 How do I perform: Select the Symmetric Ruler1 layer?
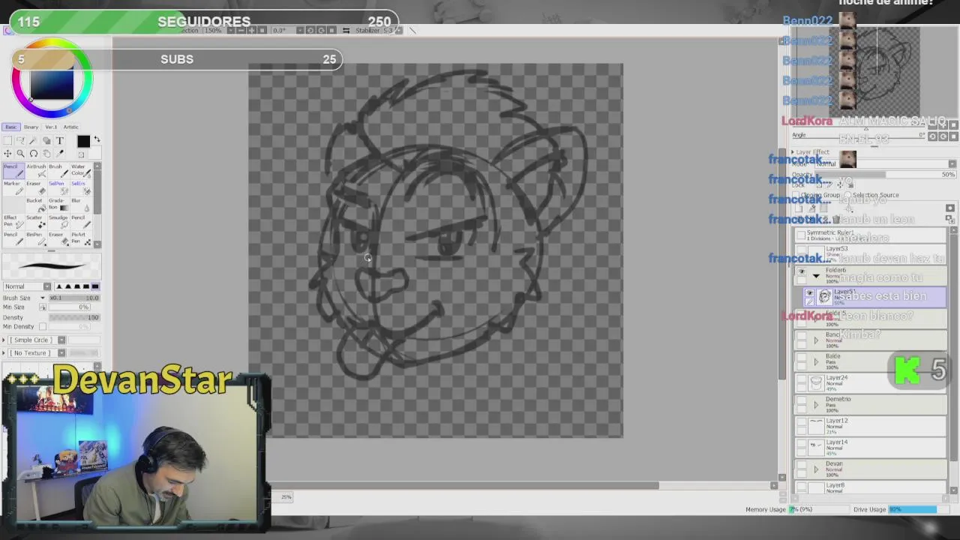[870, 235]
